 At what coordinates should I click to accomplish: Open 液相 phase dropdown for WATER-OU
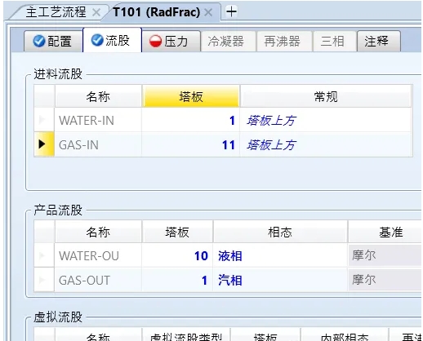tap(280, 255)
